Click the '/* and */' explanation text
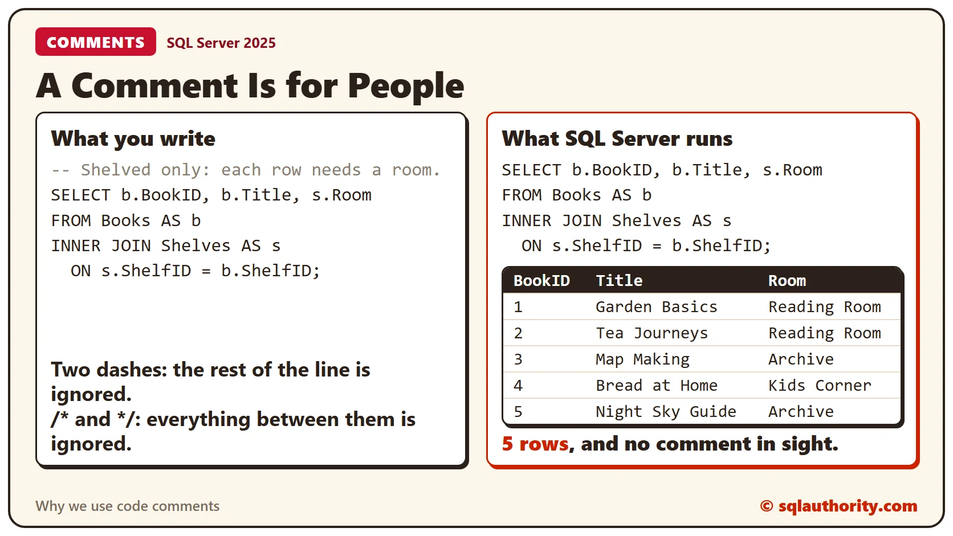 pos(233,431)
